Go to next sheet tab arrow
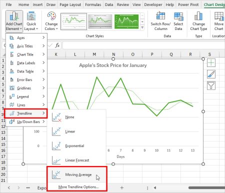Screen dimensions: 225x193 pos(18,188)
